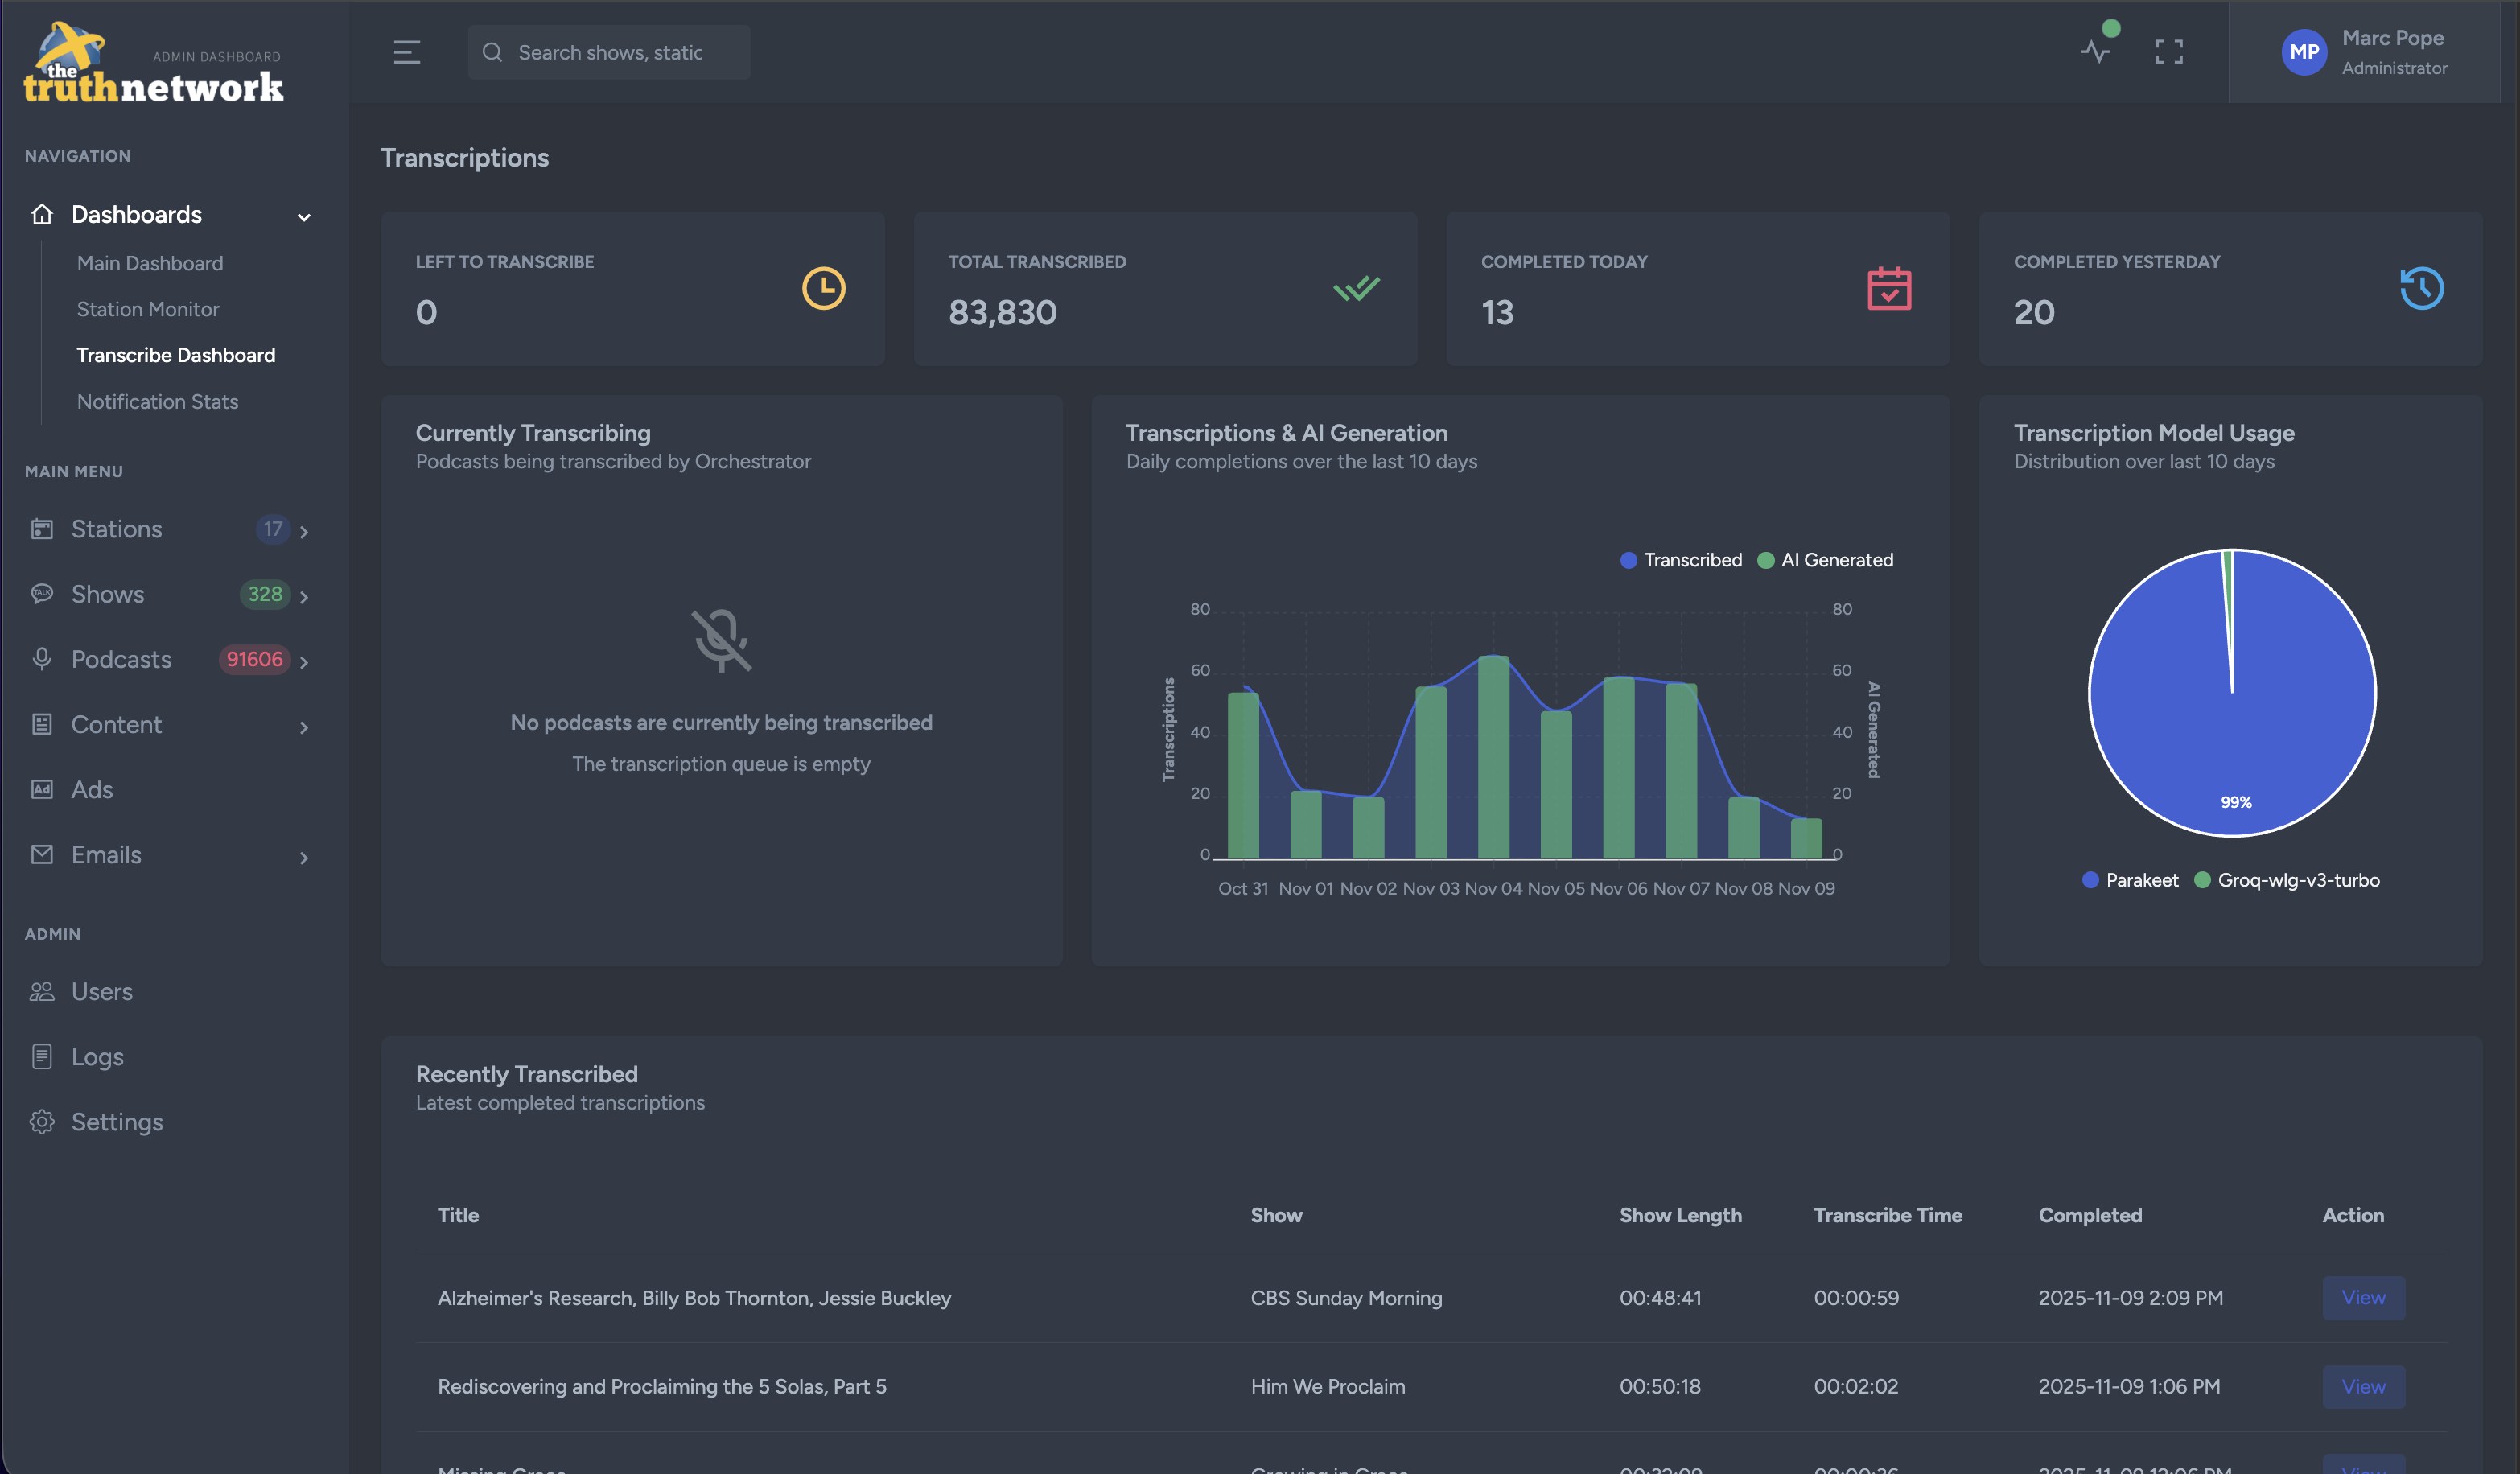
Task: Toggle the blue Parakeet legend swatch
Action: coord(2090,880)
